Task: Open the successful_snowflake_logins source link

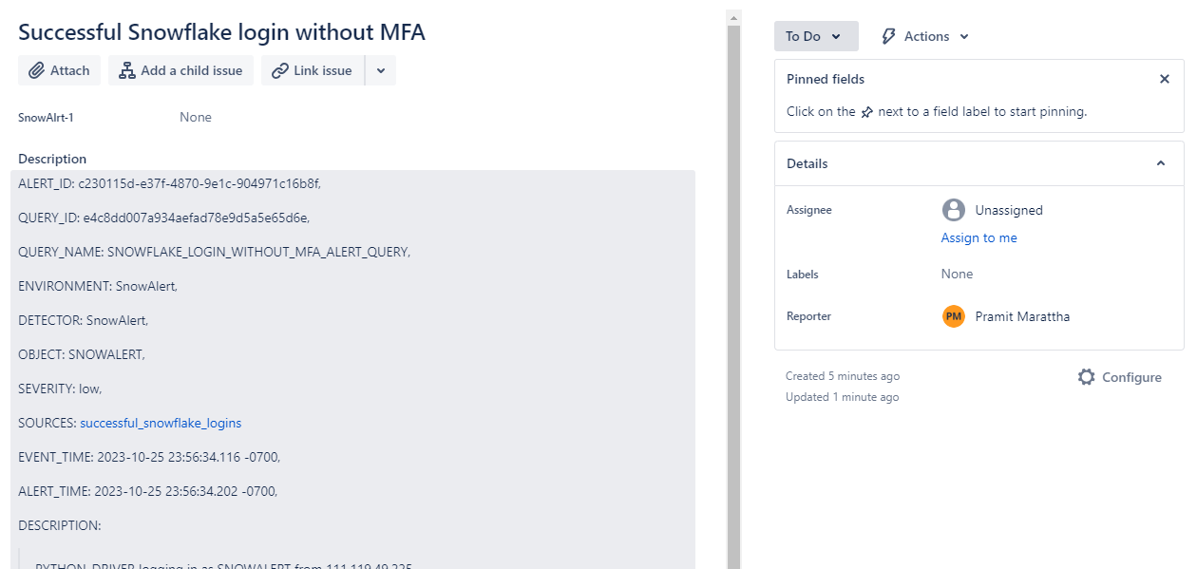Action: [161, 423]
